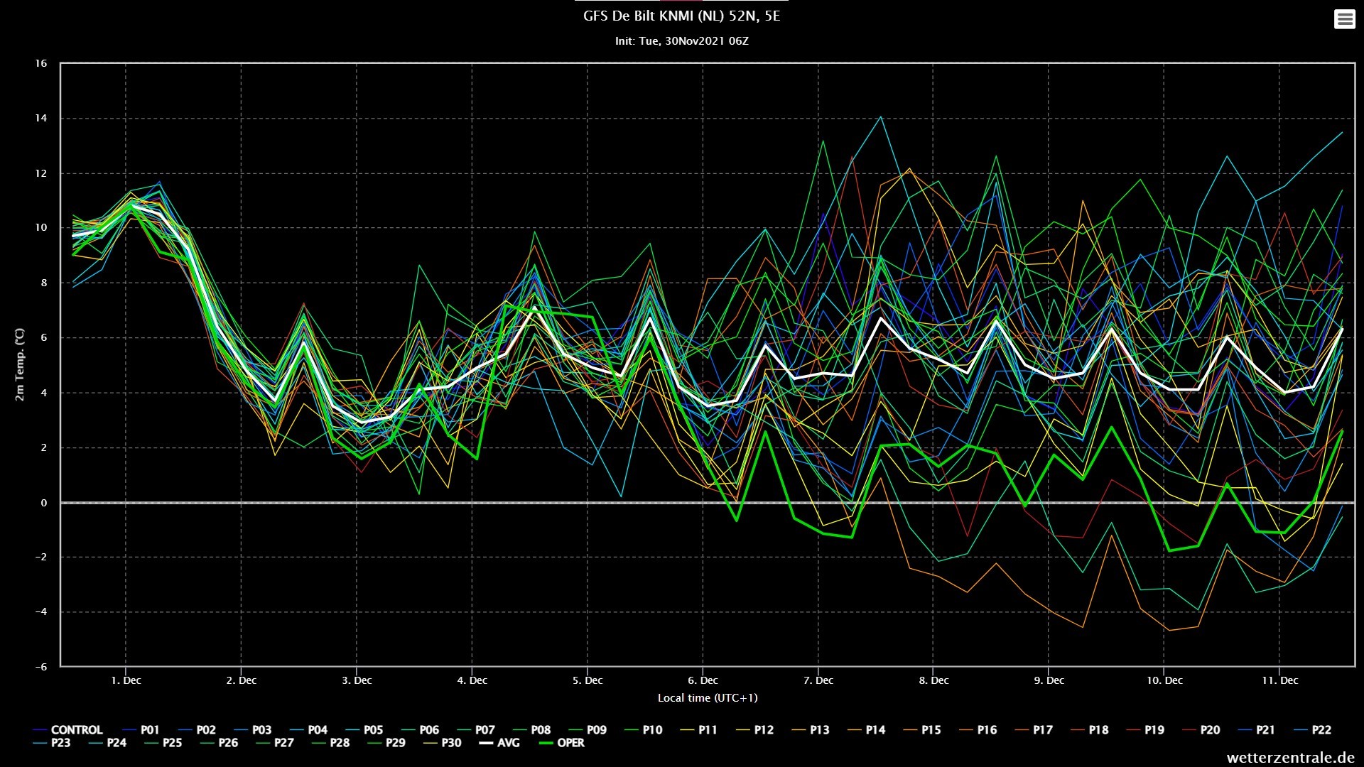Screen dimensions: 1364x767
Task: Toggle the P18 legend entry
Action: [1090, 730]
